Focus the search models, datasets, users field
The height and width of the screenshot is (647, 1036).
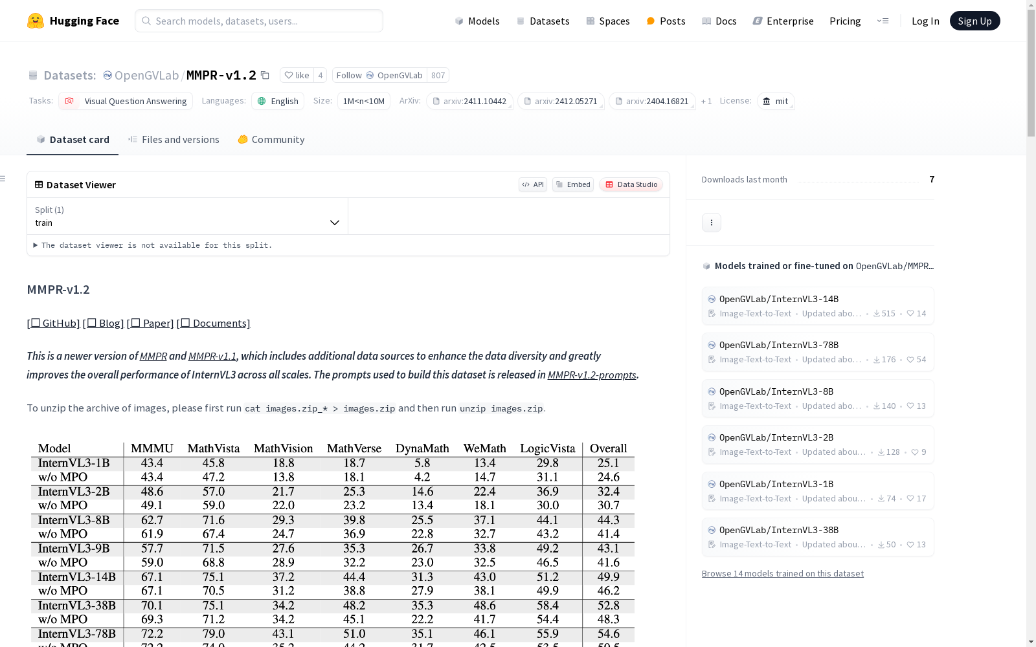pyautogui.click(x=259, y=21)
